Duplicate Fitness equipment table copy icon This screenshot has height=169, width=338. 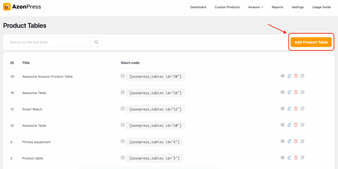[x=302, y=141]
